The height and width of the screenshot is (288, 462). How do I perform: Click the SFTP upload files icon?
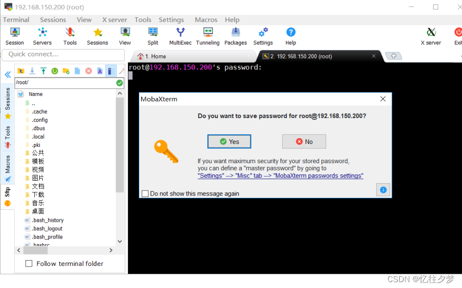(x=43, y=71)
